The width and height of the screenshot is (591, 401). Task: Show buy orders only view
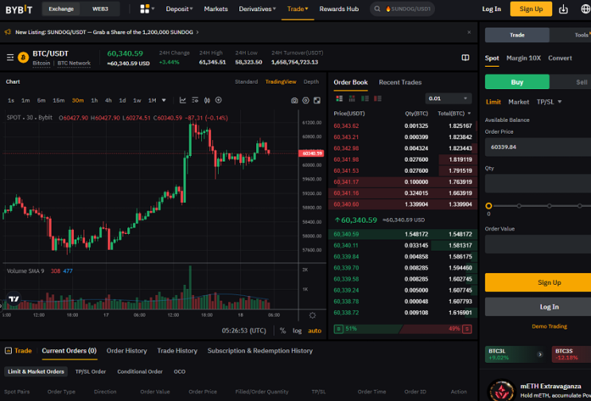coord(365,99)
